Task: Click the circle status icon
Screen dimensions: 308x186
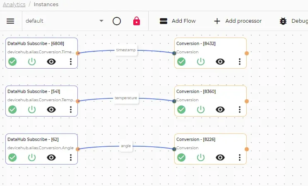Action: [x=117, y=21]
